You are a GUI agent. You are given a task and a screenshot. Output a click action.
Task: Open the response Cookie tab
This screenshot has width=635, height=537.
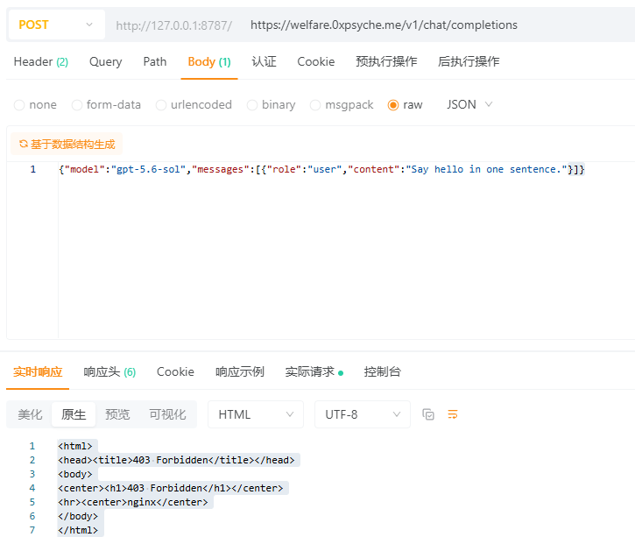pos(175,371)
